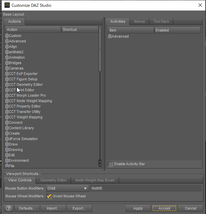Expand the Create action group
This screenshot has height=214, width=206.
pos(7,133)
